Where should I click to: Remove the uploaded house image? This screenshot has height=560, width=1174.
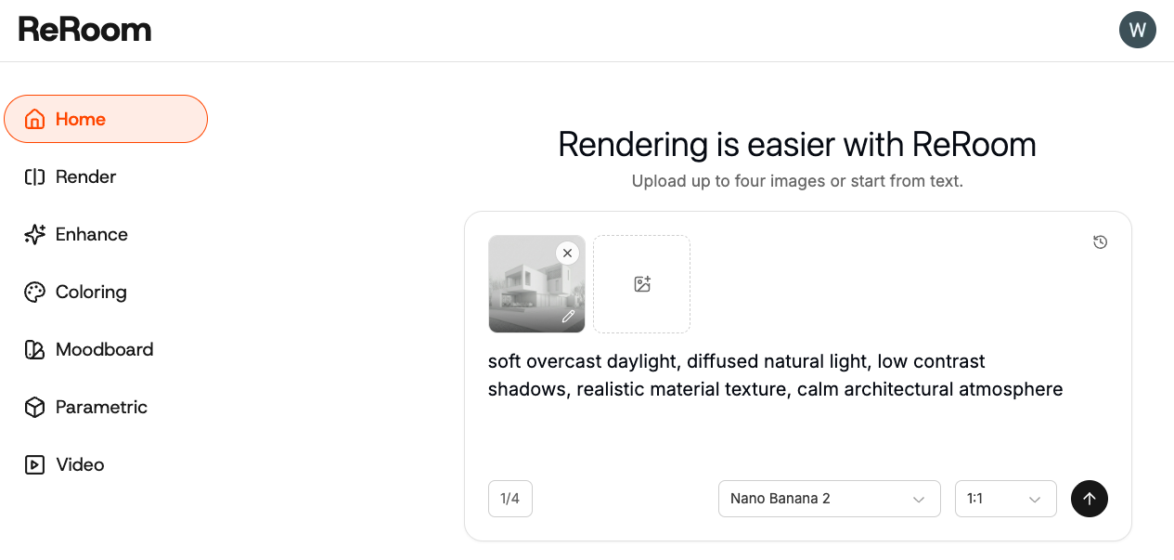coord(567,253)
